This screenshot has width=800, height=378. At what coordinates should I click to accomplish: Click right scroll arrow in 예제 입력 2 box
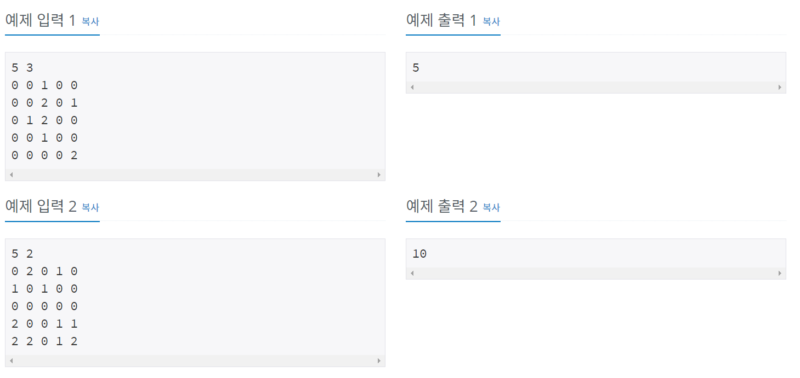379,361
